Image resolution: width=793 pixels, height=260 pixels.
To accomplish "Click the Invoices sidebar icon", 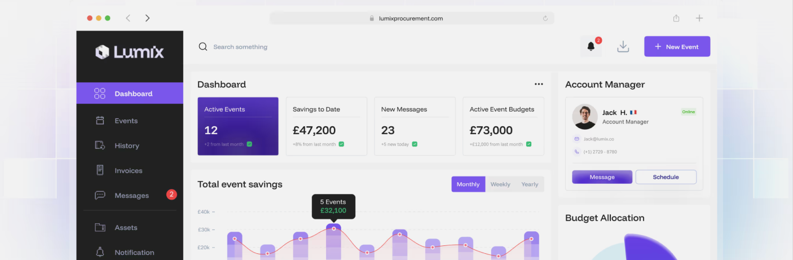I will [x=100, y=170].
